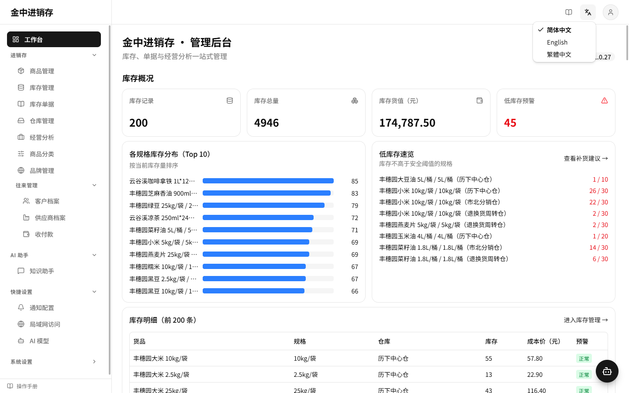The height and width of the screenshot is (393, 629).
Task: Open the manual book icon in top bar
Action: (569, 12)
